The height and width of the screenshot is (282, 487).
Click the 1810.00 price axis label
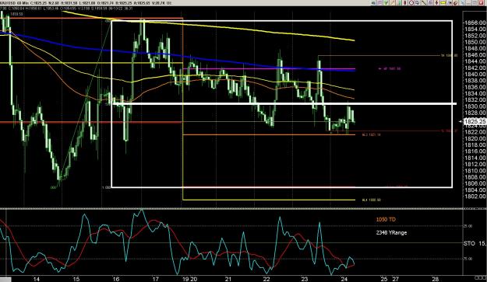pyautogui.click(x=475, y=171)
